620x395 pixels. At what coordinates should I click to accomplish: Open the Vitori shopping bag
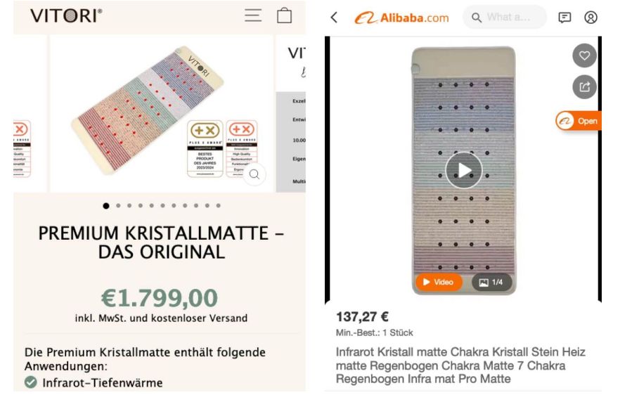pos(284,15)
